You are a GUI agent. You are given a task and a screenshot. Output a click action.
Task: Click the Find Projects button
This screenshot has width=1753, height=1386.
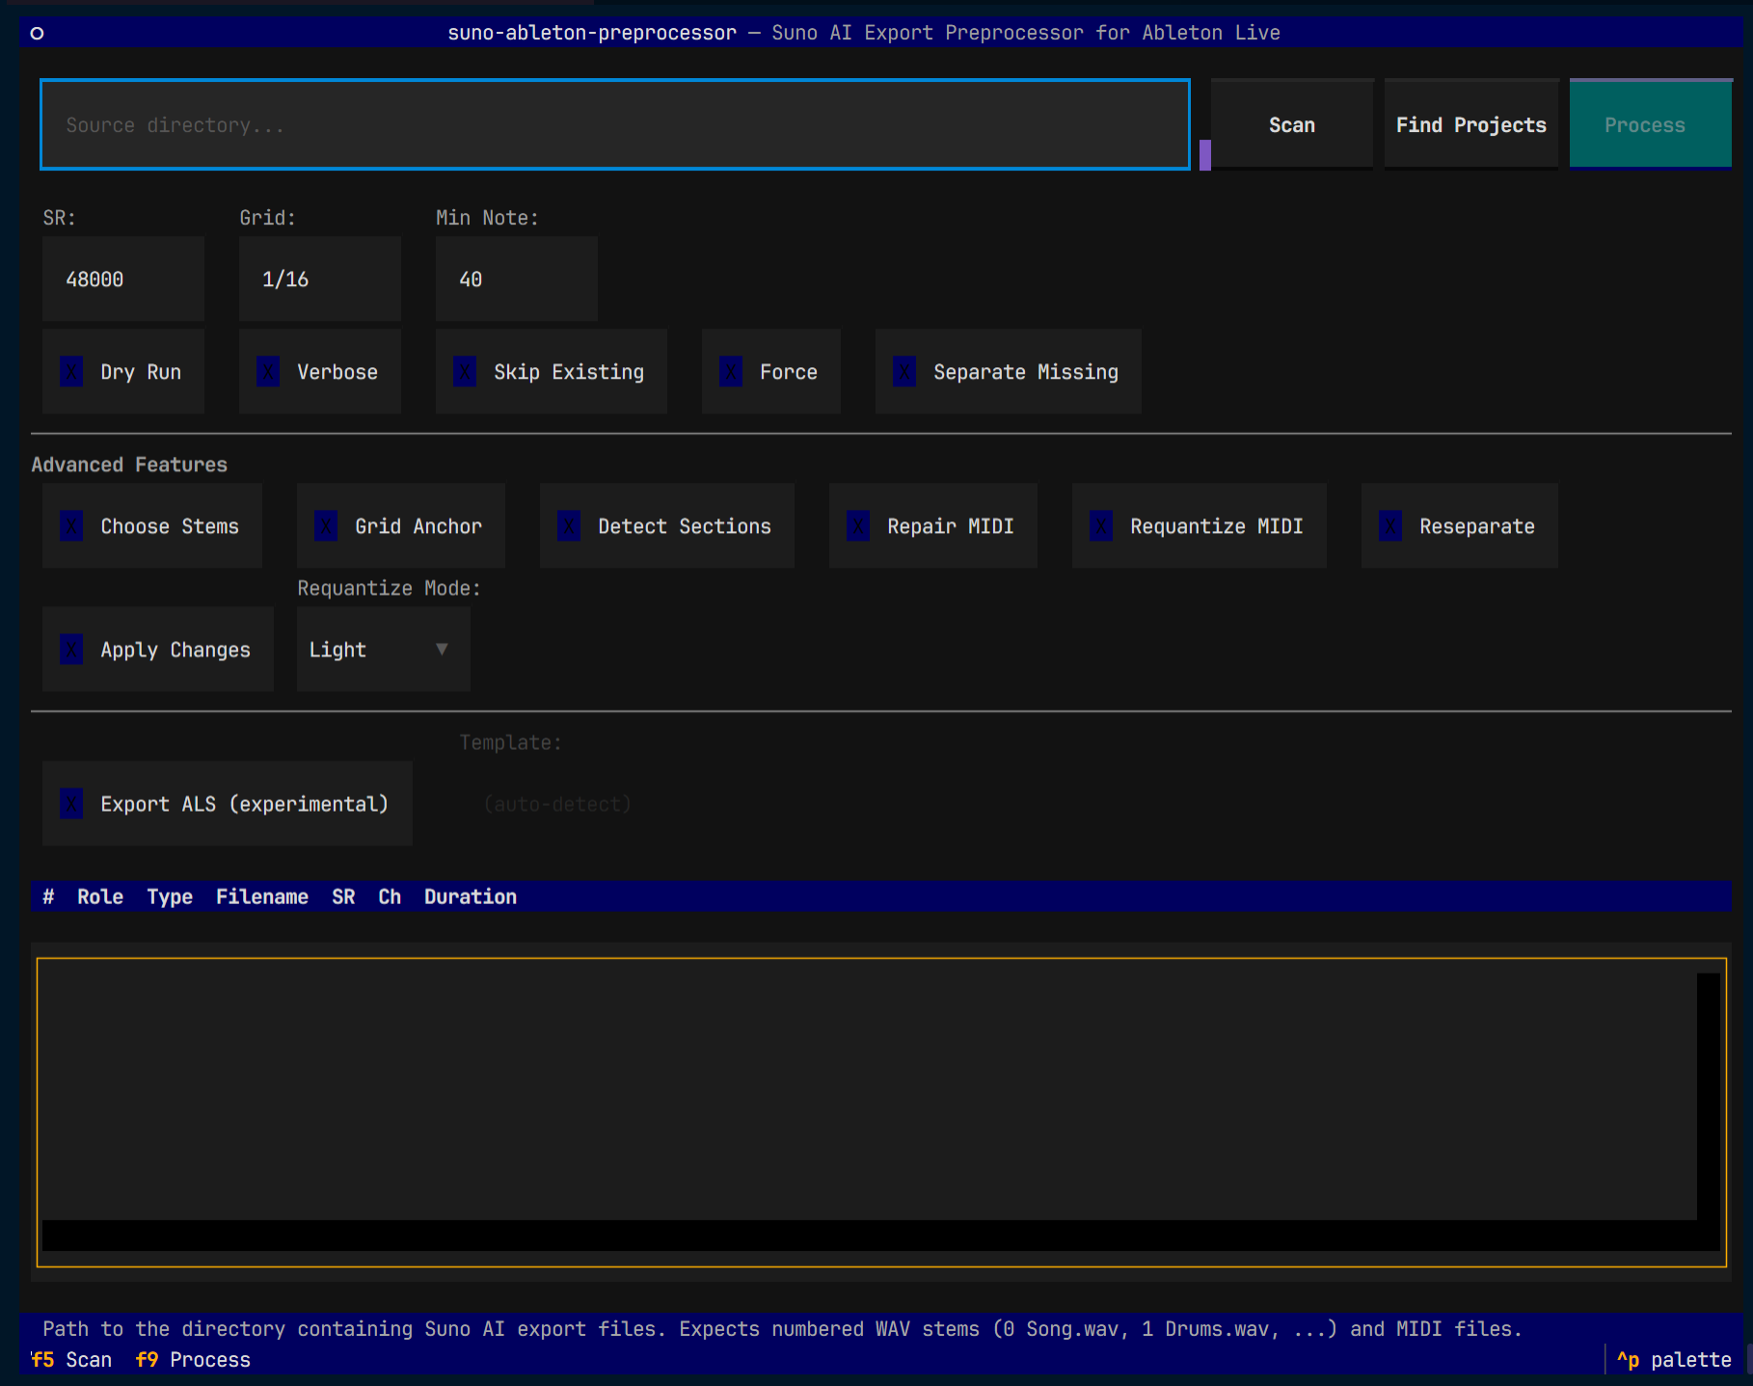tap(1470, 125)
